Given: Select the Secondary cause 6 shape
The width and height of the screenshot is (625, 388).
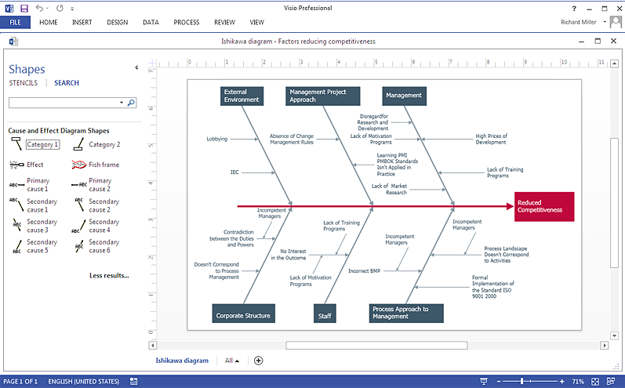Looking at the screenshot, I should [96, 246].
